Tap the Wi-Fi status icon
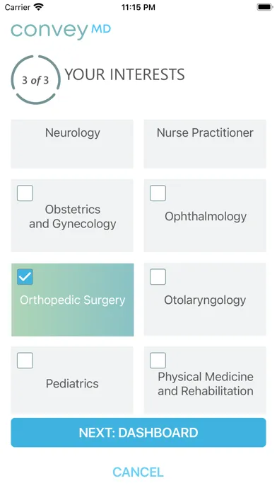The width and height of the screenshot is (277, 493). [x=39, y=7]
